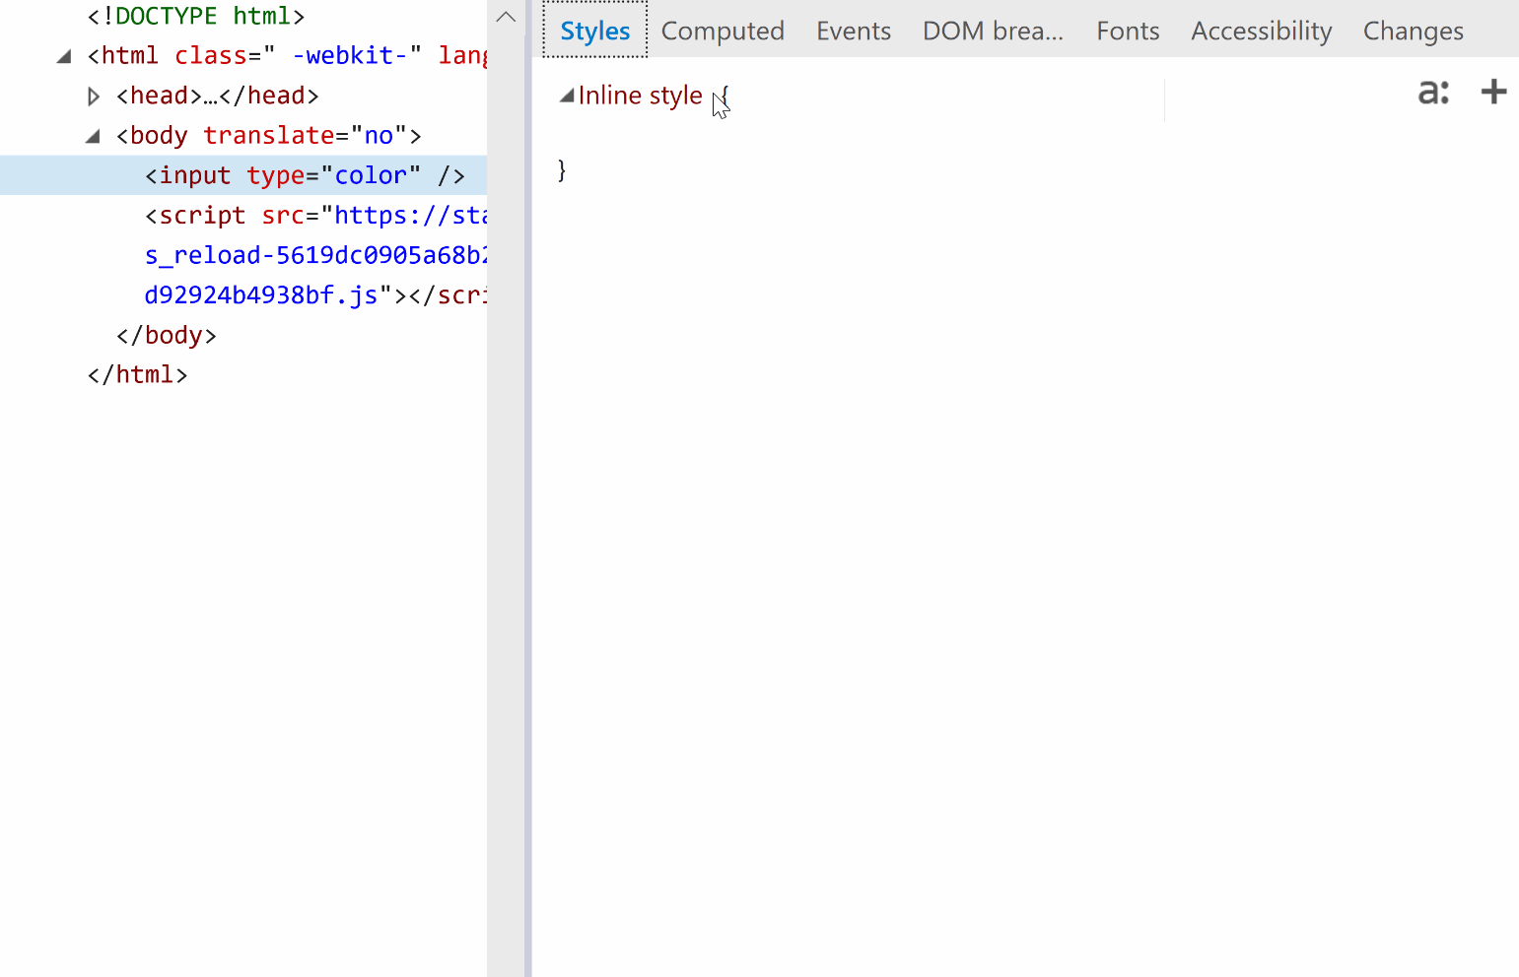The image size is (1519, 977).
Task: Click the closing brace of Inline style
Action: click(x=562, y=170)
